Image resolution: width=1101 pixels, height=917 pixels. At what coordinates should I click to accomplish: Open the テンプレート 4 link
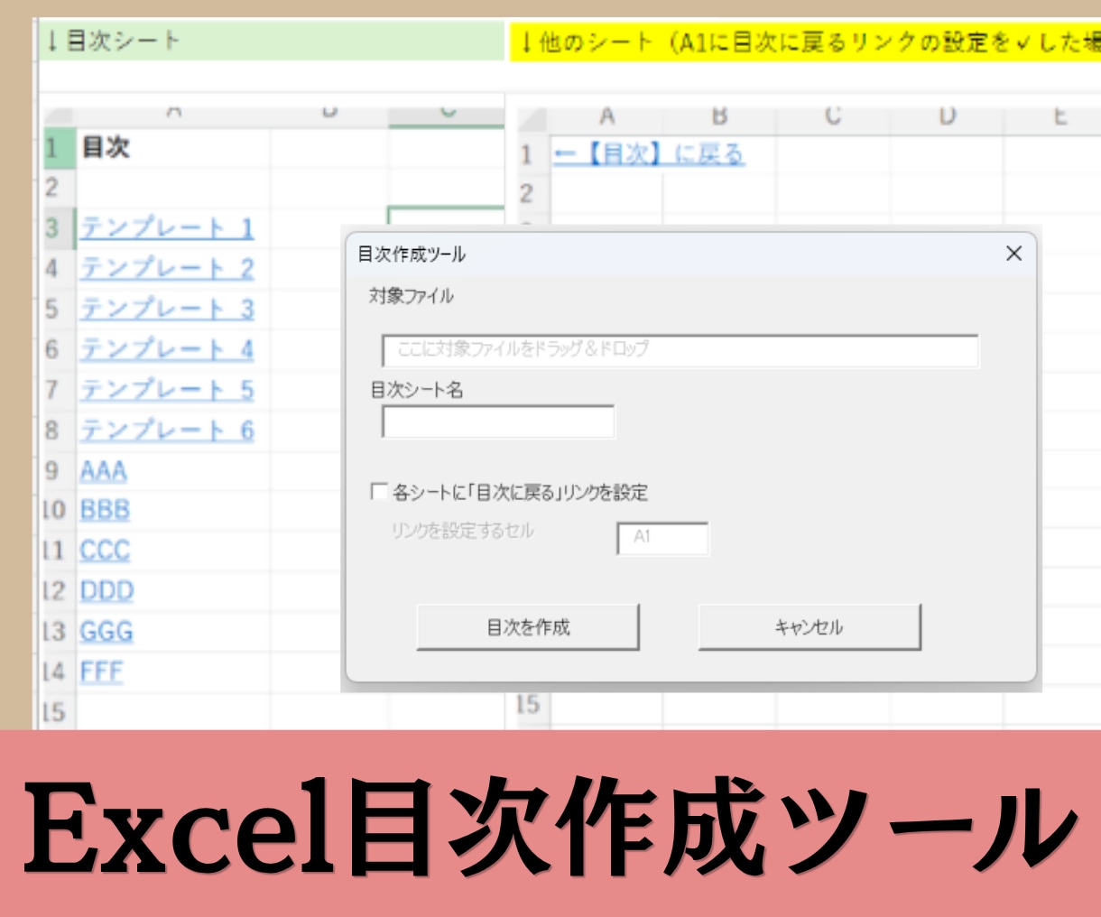167,349
